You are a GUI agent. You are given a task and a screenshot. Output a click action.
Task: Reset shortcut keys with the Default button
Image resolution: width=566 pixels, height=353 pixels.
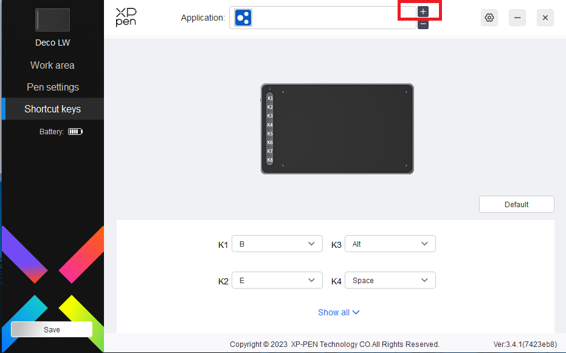[517, 204]
